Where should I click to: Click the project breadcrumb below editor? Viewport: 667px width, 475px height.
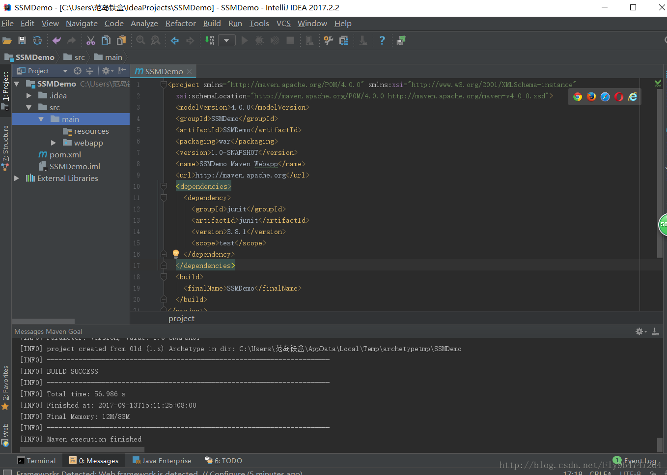(181, 319)
